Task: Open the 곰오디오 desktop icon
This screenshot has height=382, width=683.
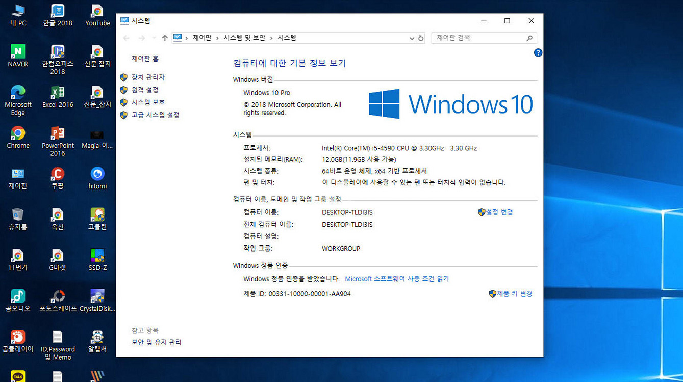Action: point(18,300)
